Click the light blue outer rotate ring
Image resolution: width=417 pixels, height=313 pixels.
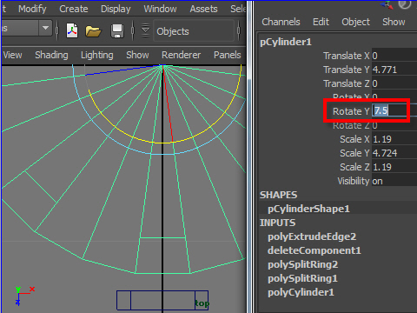108,137
